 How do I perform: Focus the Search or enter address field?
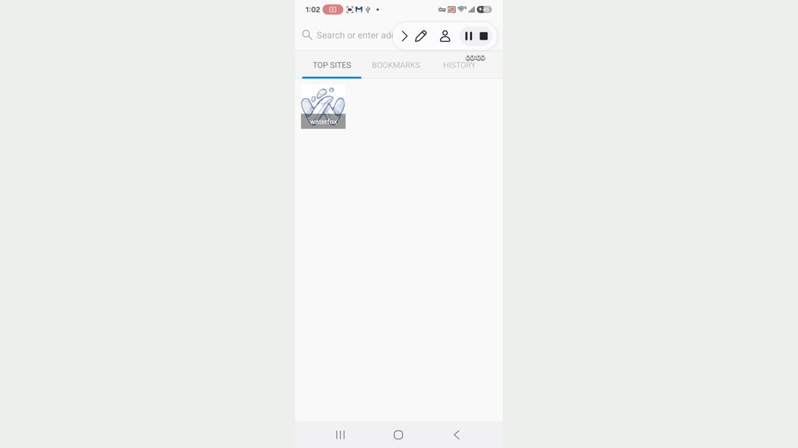click(x=347, y=35)
